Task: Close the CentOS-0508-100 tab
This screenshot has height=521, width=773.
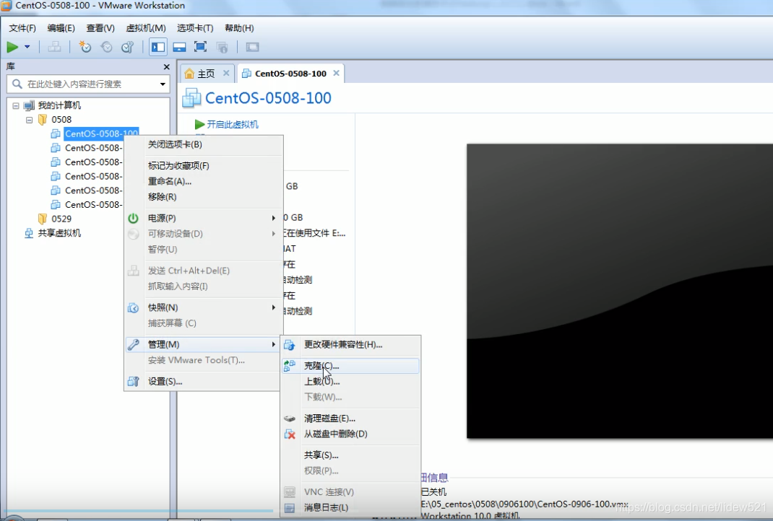Action: [336, 73]
